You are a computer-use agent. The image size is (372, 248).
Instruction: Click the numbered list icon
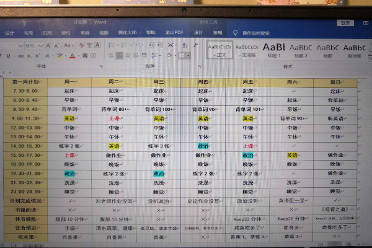(124, 45)
